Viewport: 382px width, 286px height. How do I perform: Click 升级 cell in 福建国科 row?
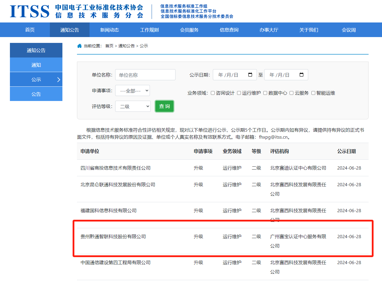point(199,210)
